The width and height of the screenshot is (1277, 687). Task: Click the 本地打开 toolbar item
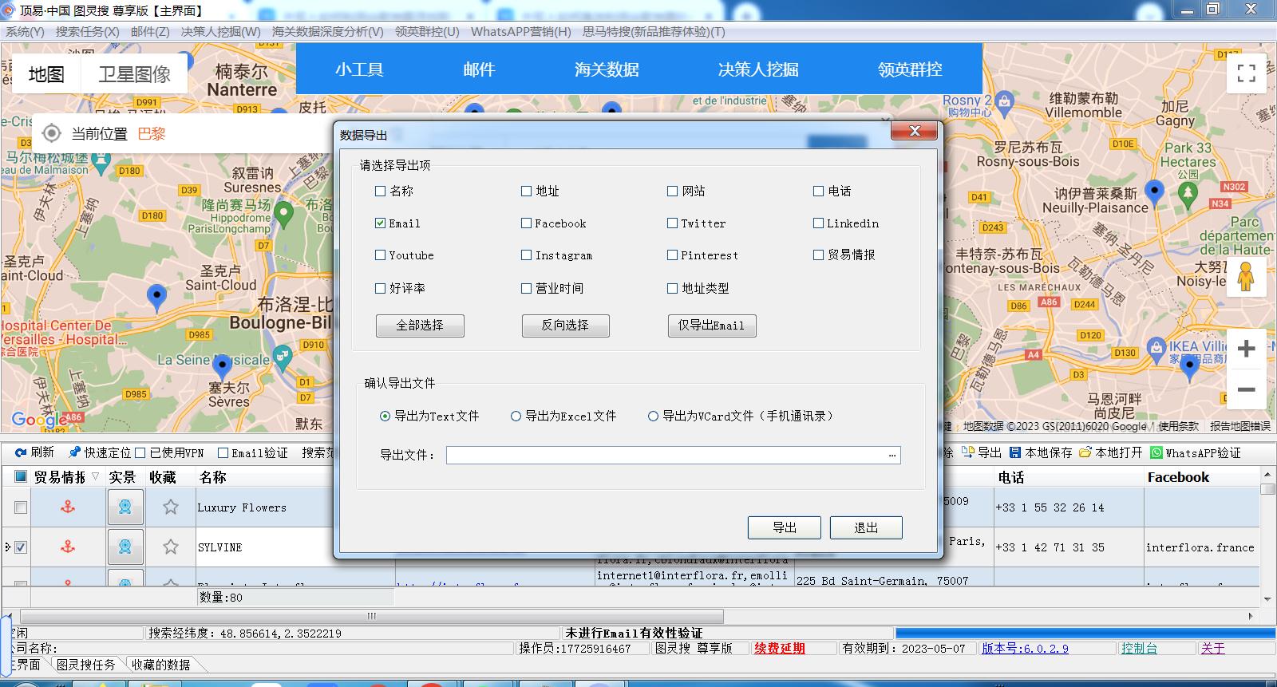point(1111,452)
